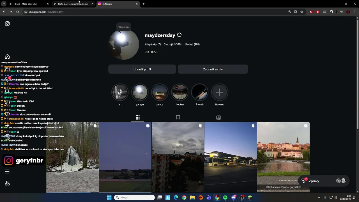The image size is (359, 202).
Task: Open Sledující (100) followers list
Action: click(x=173, y=44)
